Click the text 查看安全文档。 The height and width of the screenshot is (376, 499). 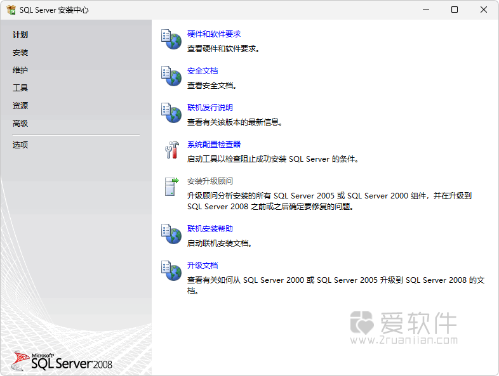212,86
